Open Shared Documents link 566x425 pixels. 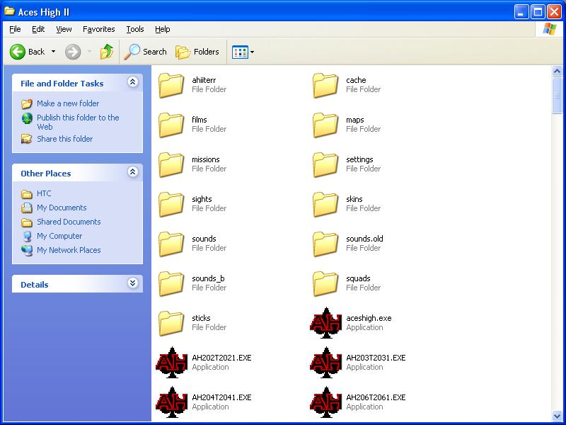[x=69, y=222]
